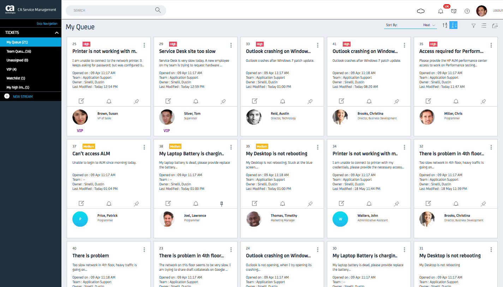This screenshot has width=503, height=287.
Task: Click the cloud icon in header
Action: tap(421, 11)
